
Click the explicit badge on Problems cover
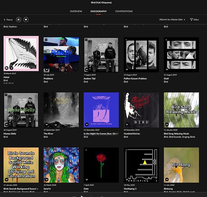[46, 40]
